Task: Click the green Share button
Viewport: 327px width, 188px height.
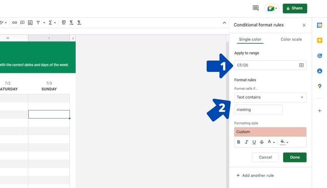Action: point(295,8)
